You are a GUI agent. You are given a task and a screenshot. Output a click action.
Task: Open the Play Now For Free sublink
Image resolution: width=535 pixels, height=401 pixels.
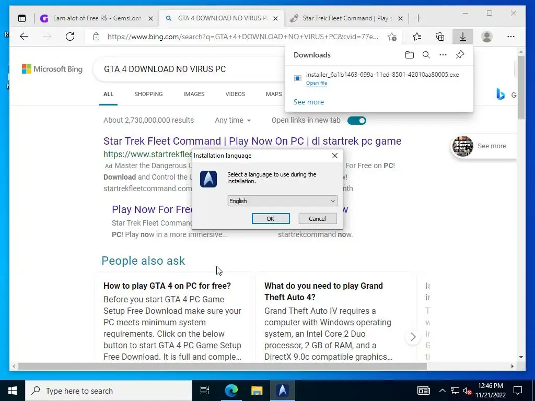tap(152, 209)
